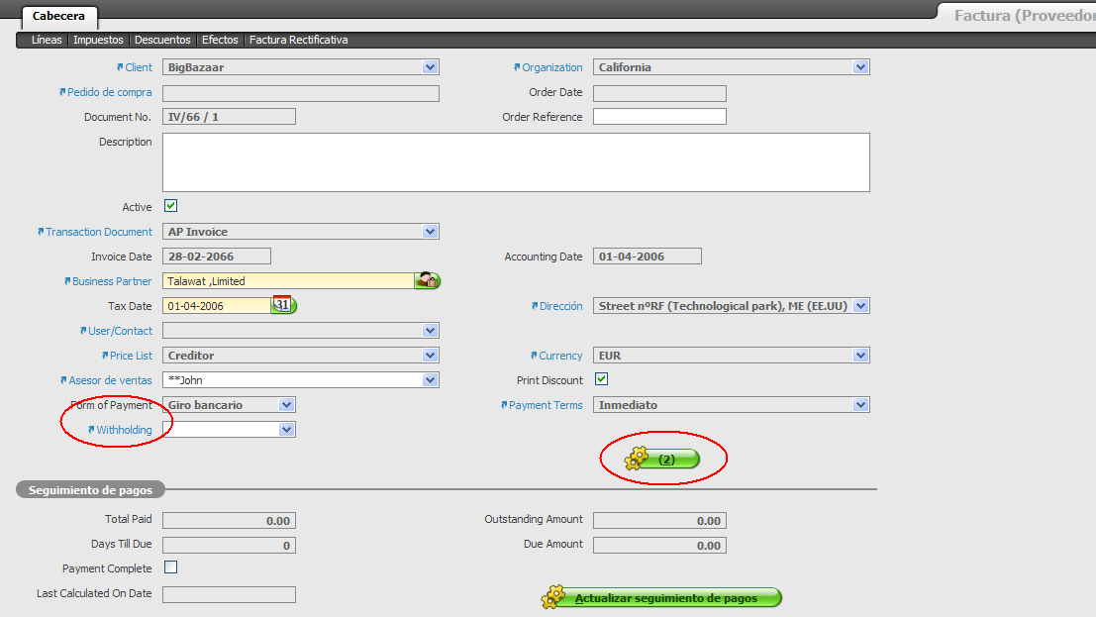1096x617 pixels.
Task: Expand the Payment Terms dropdown
Action: pyautogui.click(x=860, y=405)
